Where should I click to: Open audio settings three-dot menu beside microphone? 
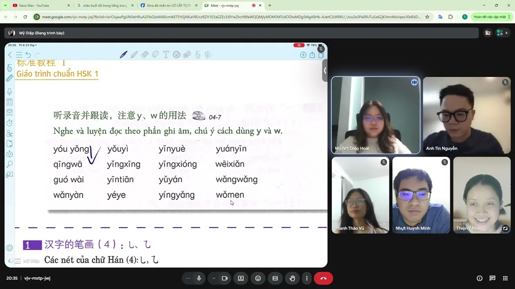188,278
